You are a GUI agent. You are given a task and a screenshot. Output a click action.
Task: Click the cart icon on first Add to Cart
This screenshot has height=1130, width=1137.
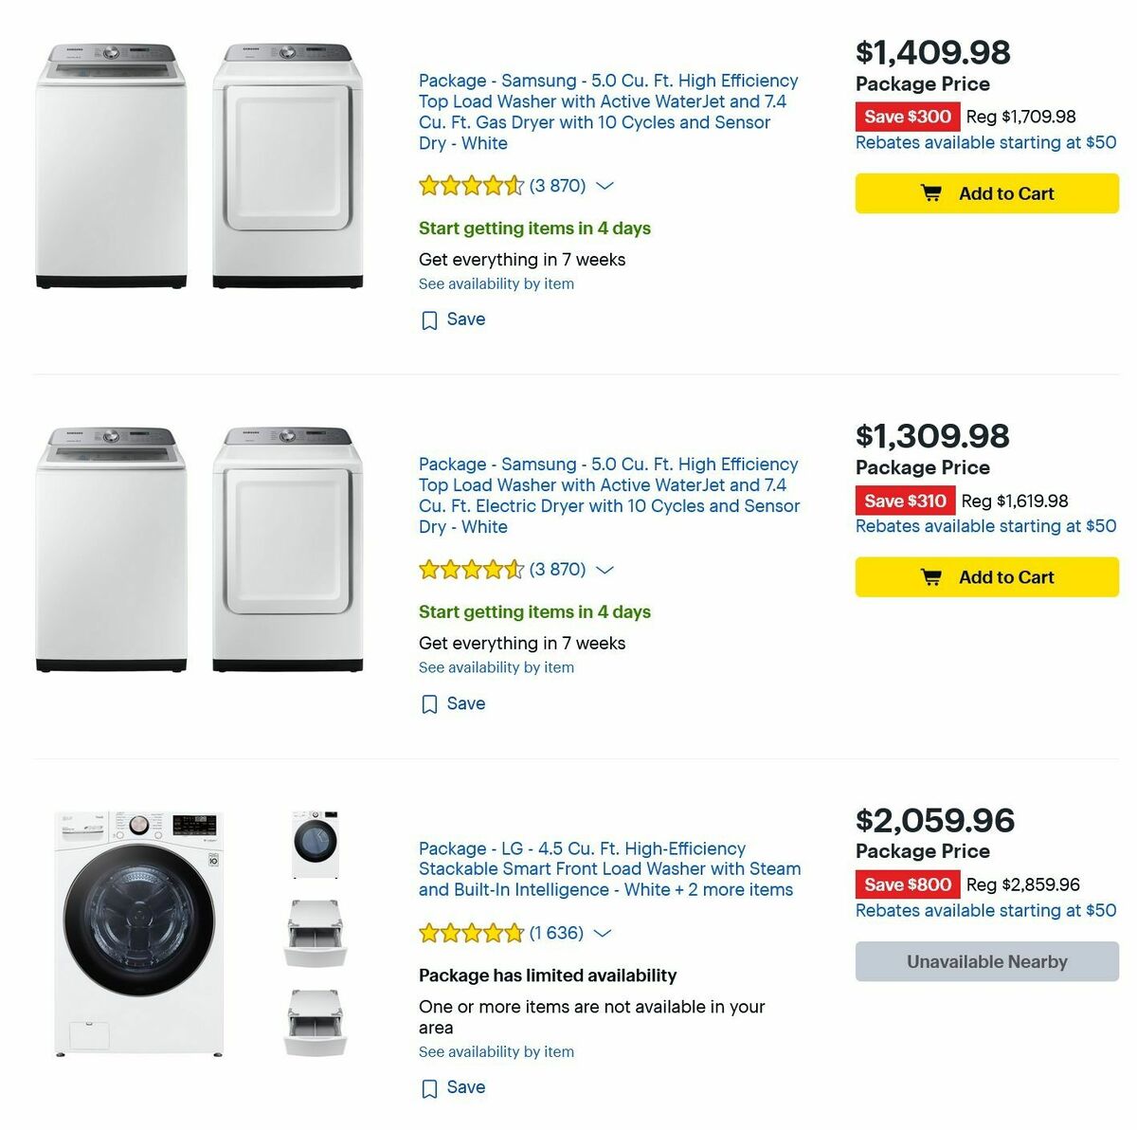point(932,192)
